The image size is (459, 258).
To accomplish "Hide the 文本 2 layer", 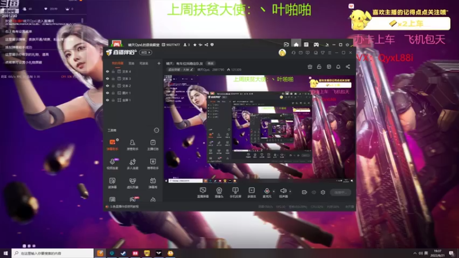I will (108, 85).
